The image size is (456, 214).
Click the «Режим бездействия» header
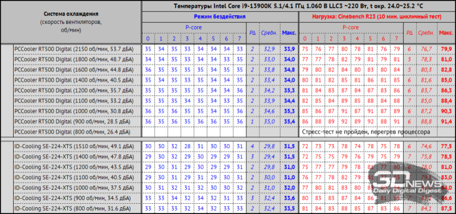pyautogui.click(x=220, y=17)
